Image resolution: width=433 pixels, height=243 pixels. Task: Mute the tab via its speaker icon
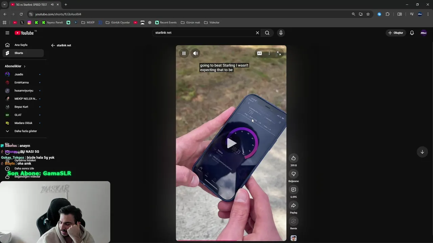click(52, 4)
